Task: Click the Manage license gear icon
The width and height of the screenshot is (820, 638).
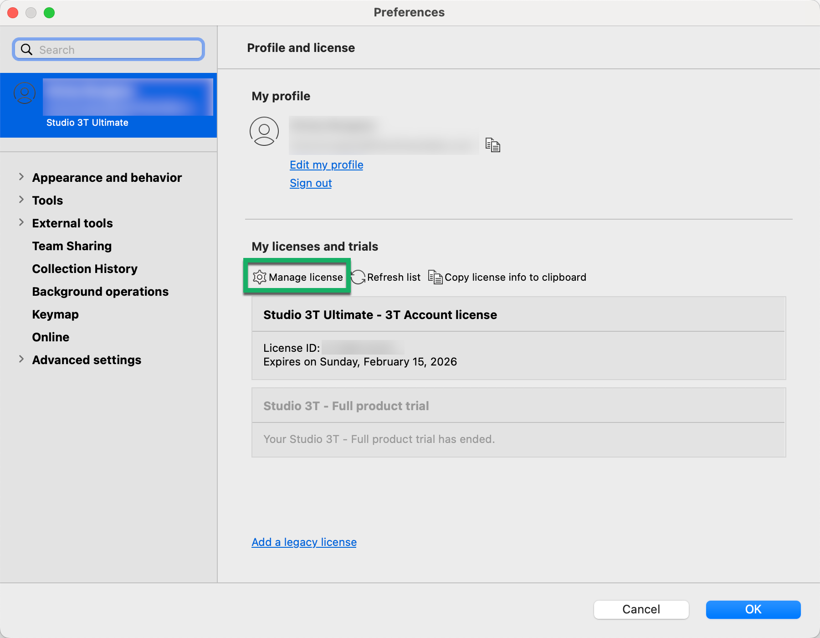Action: click(x=259, y=277)
